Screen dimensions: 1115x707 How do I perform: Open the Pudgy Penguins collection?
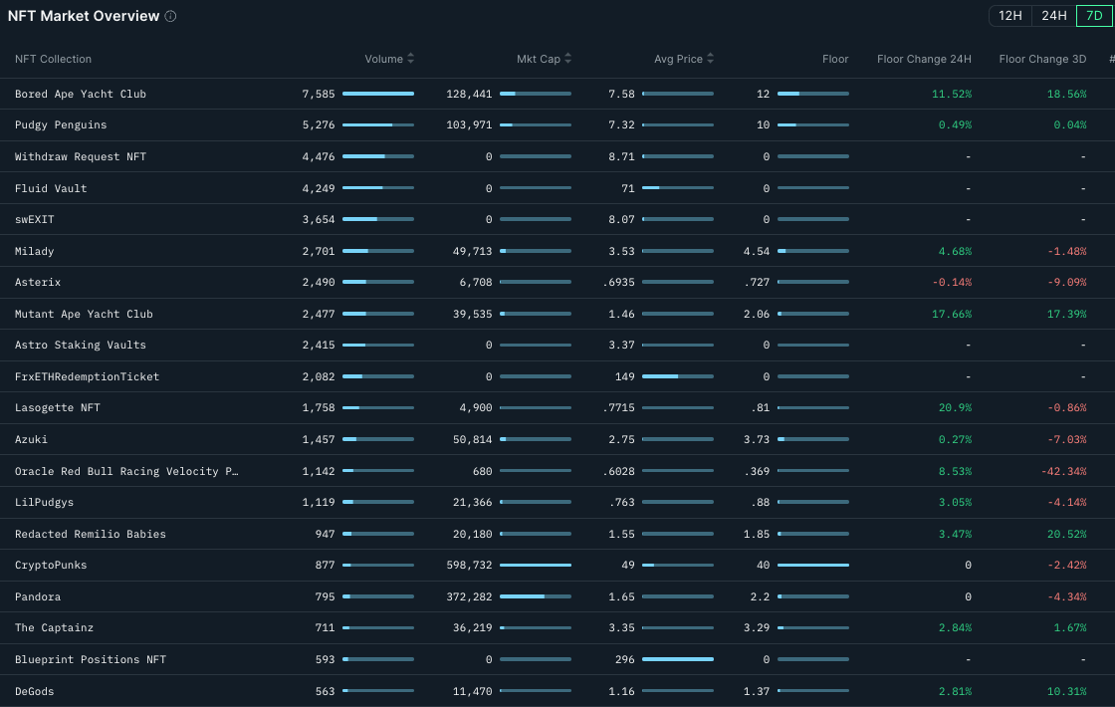(61, 125)
